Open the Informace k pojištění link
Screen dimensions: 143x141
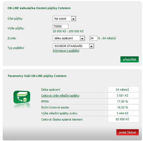[66, 51]
